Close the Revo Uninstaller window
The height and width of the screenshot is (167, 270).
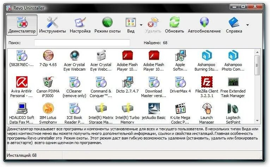[255, 7]
